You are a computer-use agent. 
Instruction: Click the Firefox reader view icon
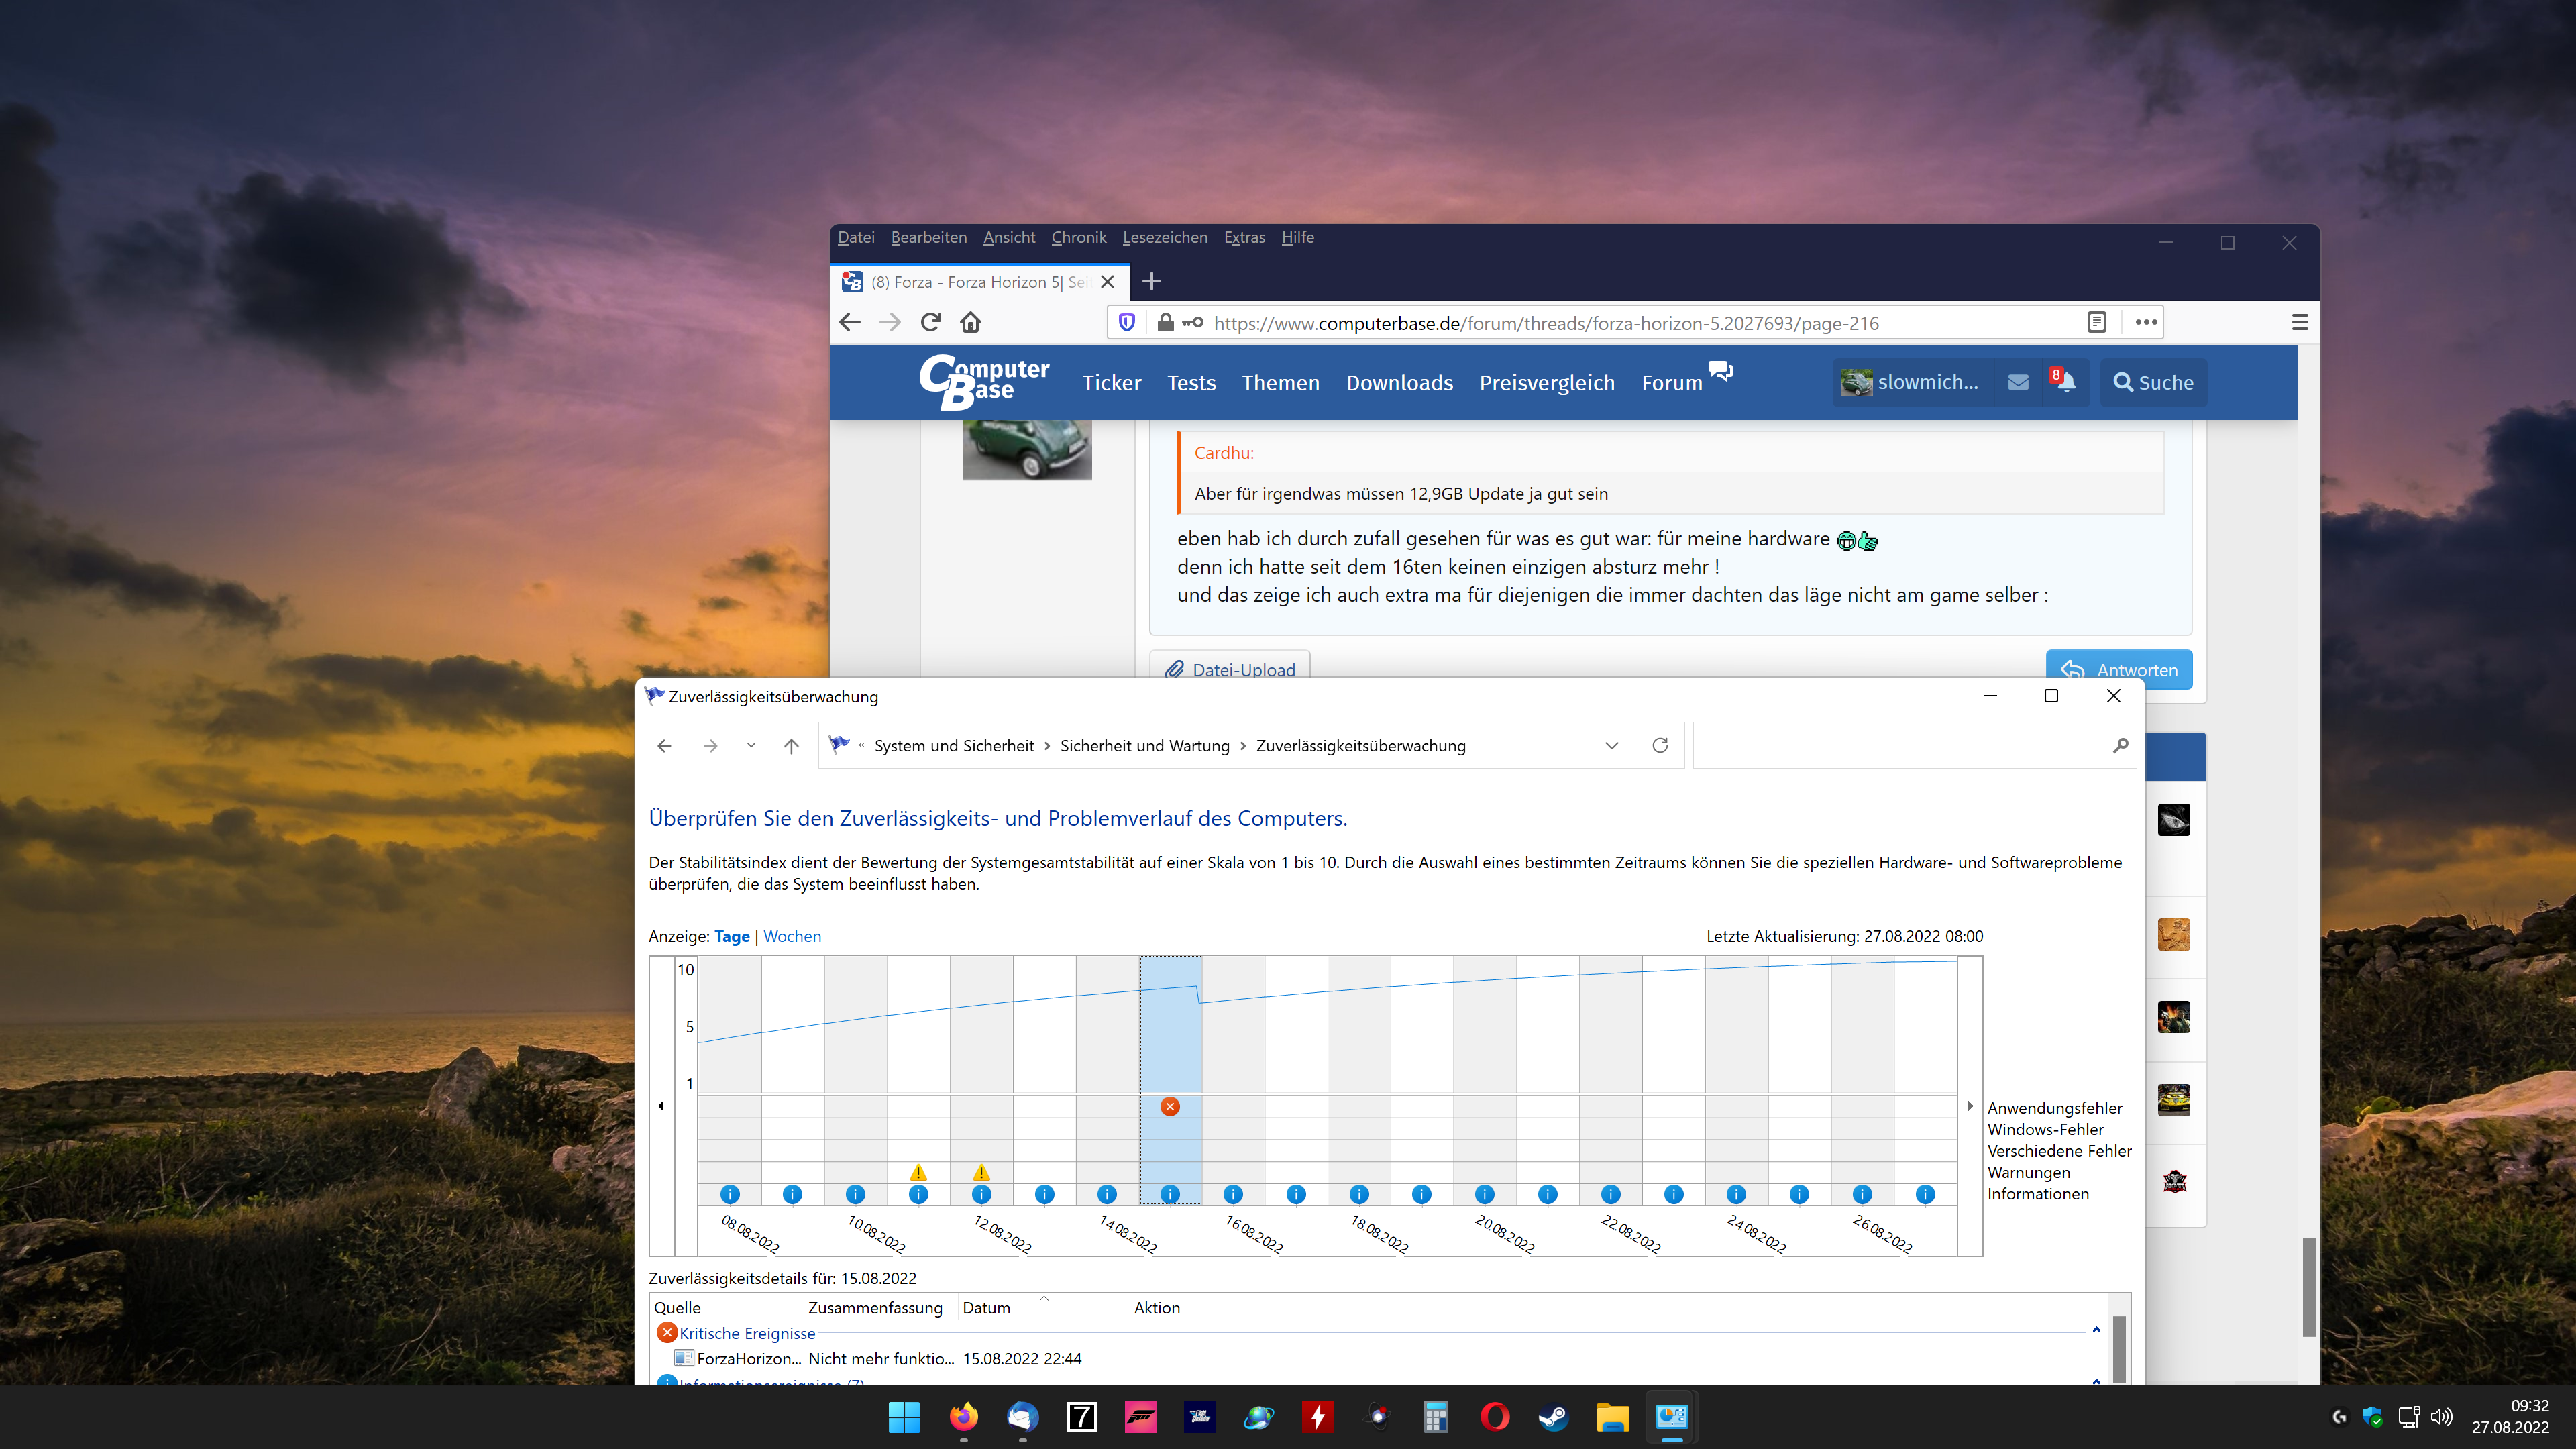tap(2096, 322)
